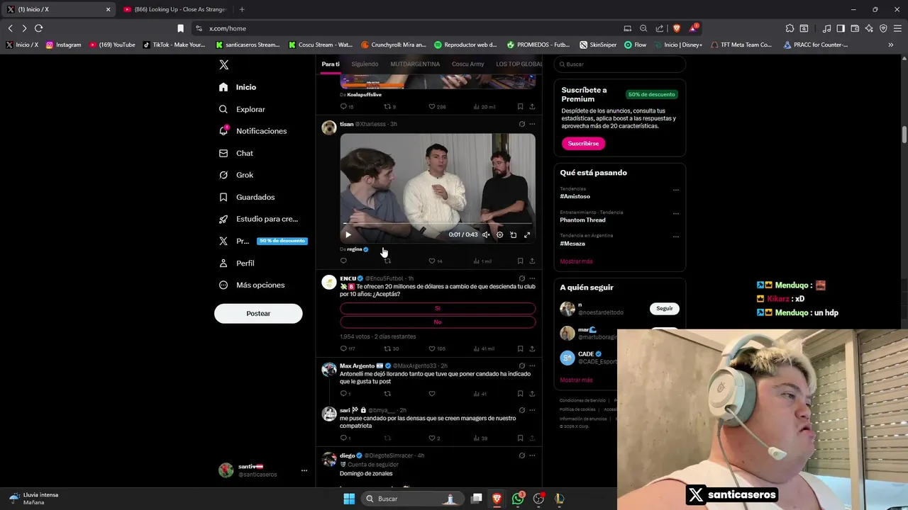Click the page vertical scrollbar
The height and width of the screenshot is (510, 908).
[x=904, y=135]
